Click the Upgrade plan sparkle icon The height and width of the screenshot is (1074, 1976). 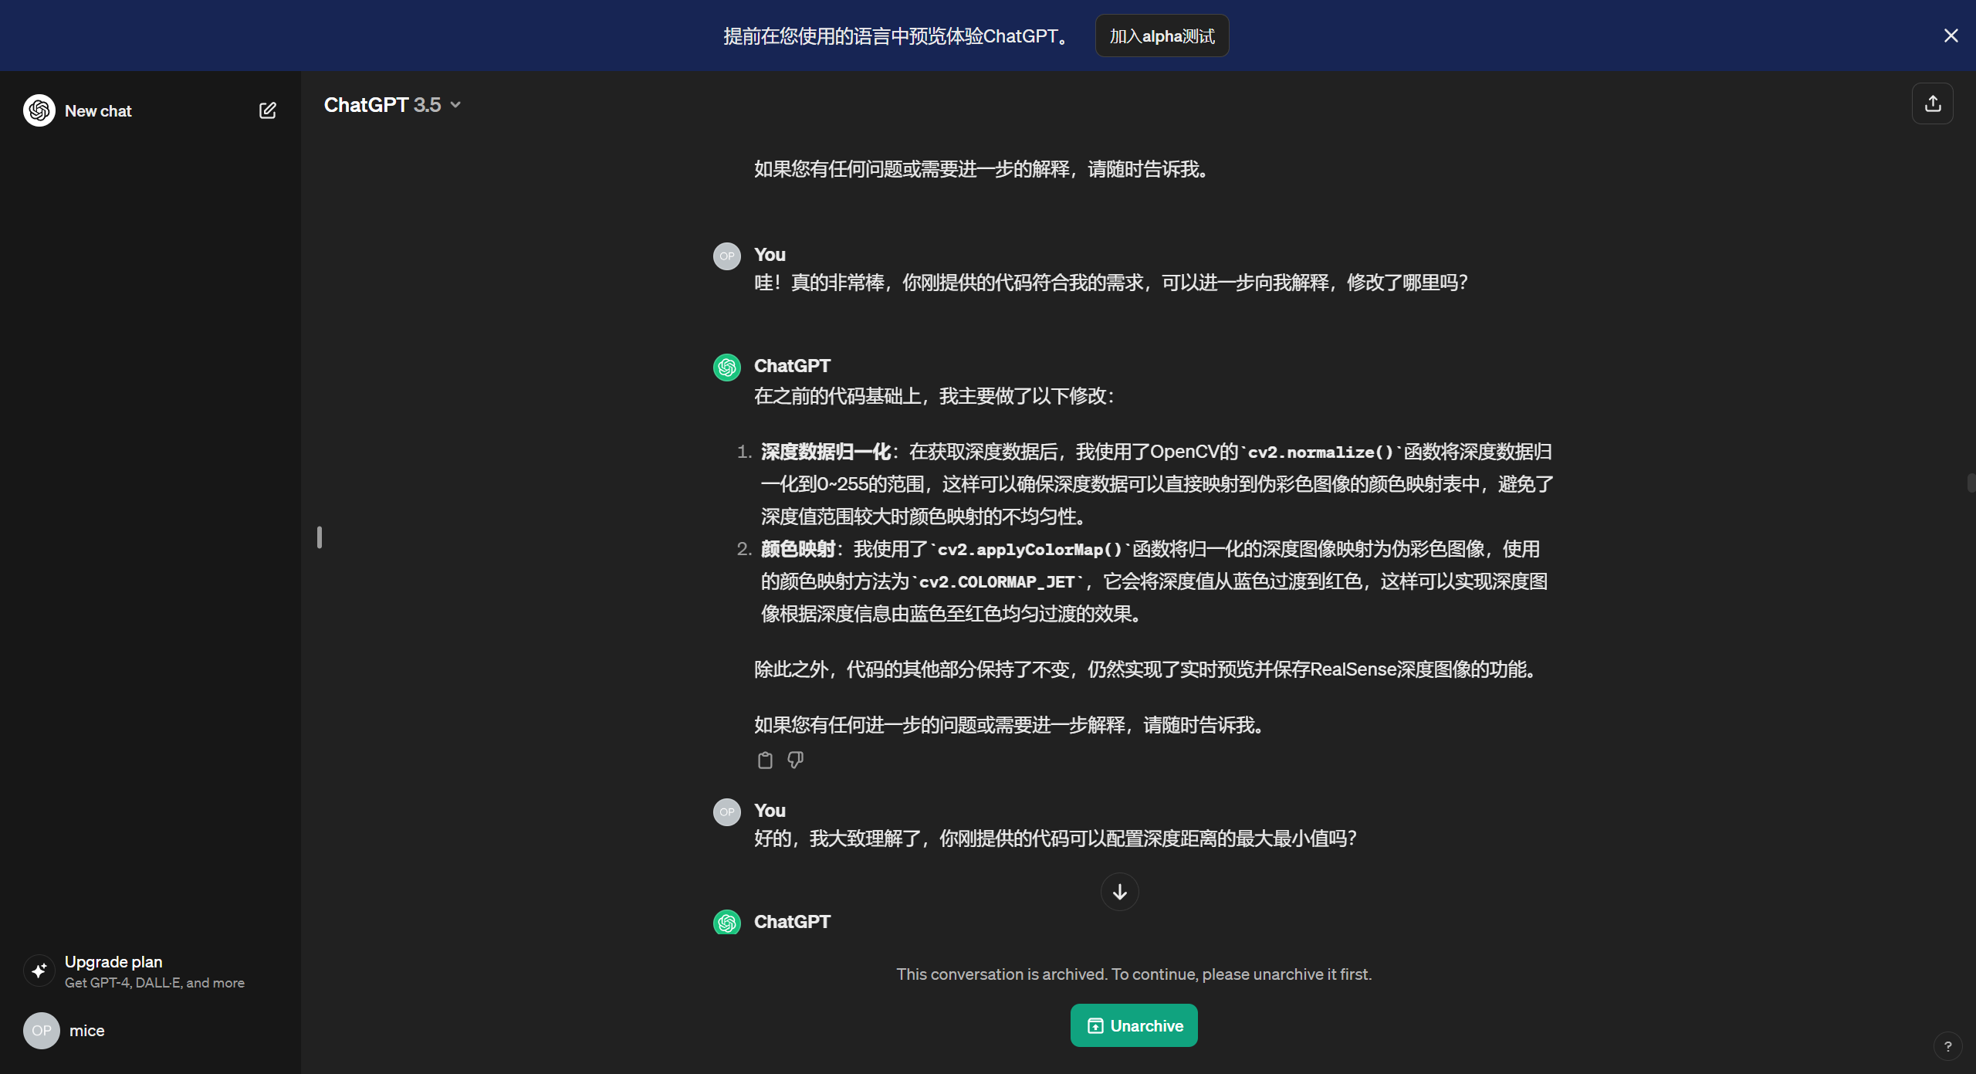click(x=39, y=971)
